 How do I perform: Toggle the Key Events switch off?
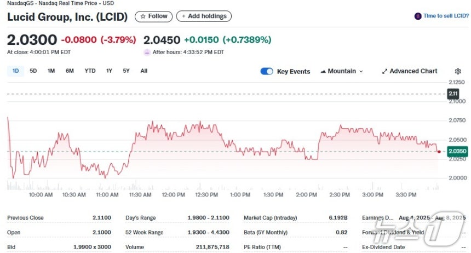click(267, 72)
